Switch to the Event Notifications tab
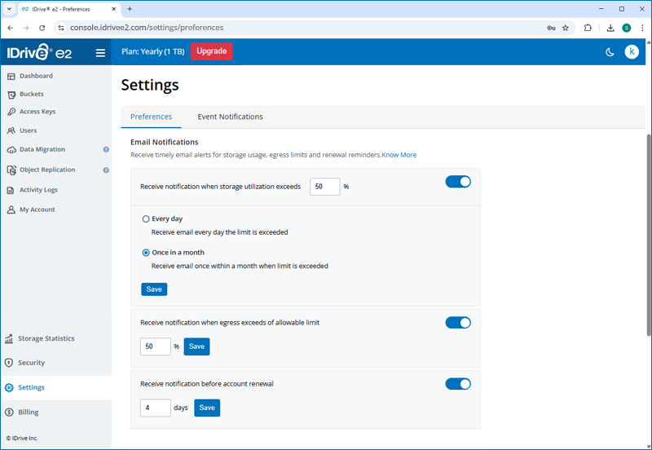 click(x=230, y=117)
